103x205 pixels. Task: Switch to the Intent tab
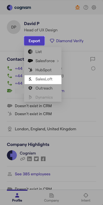[86, 198]
